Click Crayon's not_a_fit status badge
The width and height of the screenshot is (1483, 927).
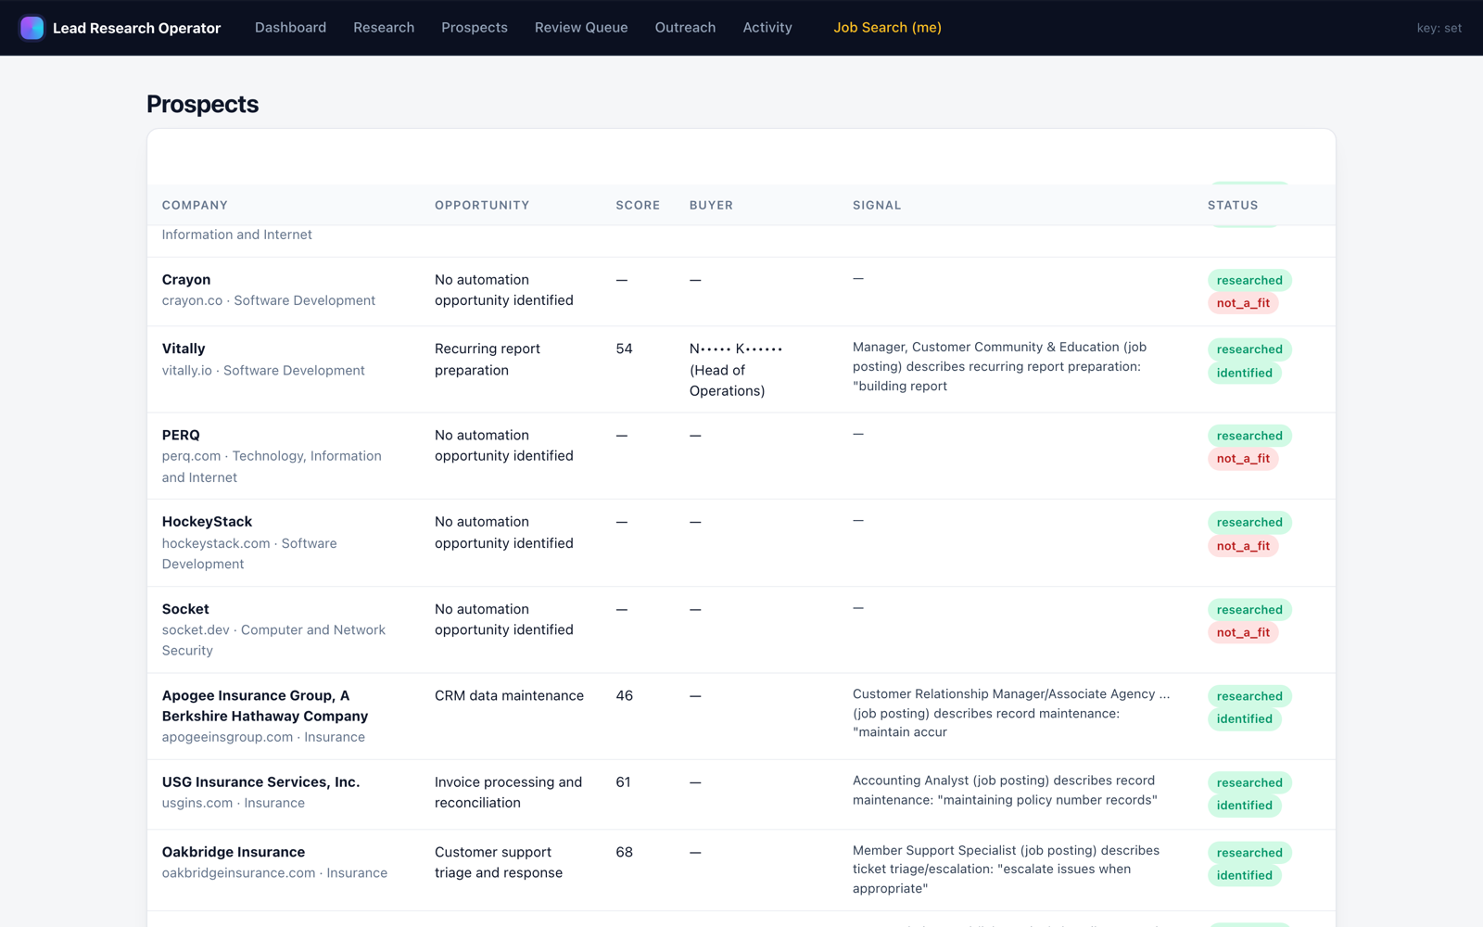1243,303
